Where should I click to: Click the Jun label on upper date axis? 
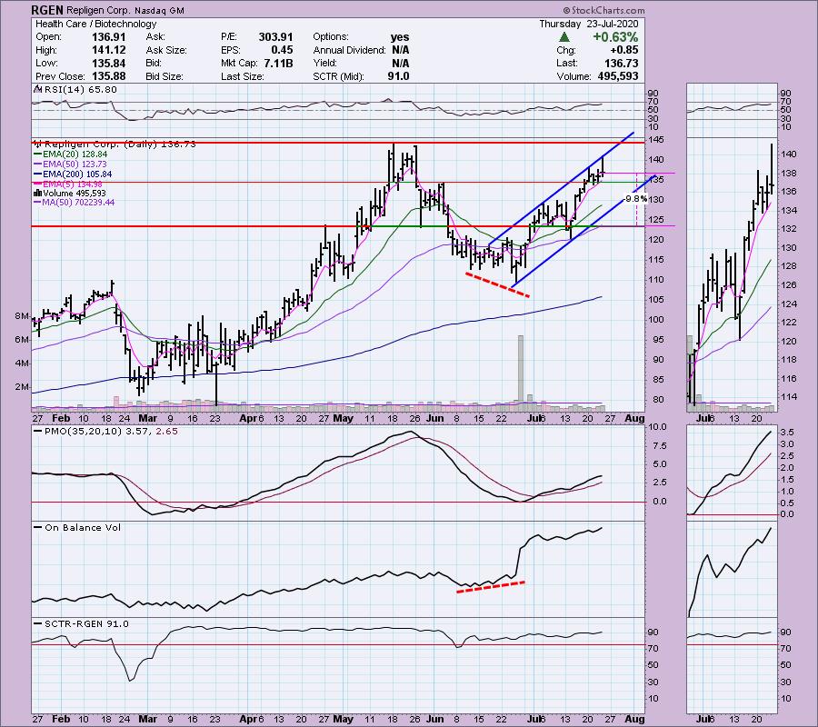[435, 418]
